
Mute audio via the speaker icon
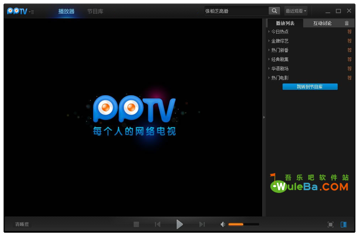223,225
